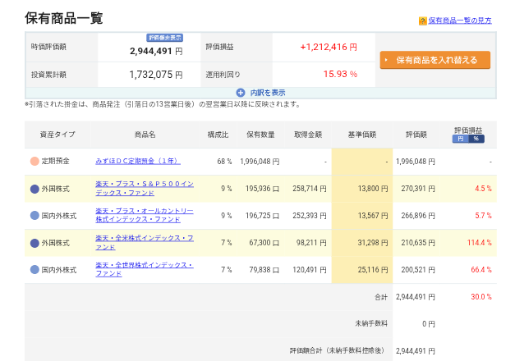Screen dimensions: 515x361
Task: Click the plus icon beside 内訳を表示
Action: click(x=241, y=93)
